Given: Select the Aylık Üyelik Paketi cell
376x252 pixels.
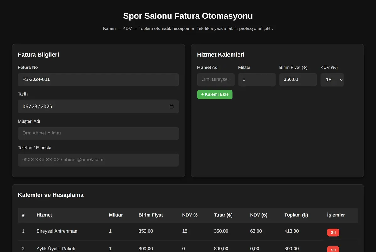Looking at the screenshot, I should 56,249.
